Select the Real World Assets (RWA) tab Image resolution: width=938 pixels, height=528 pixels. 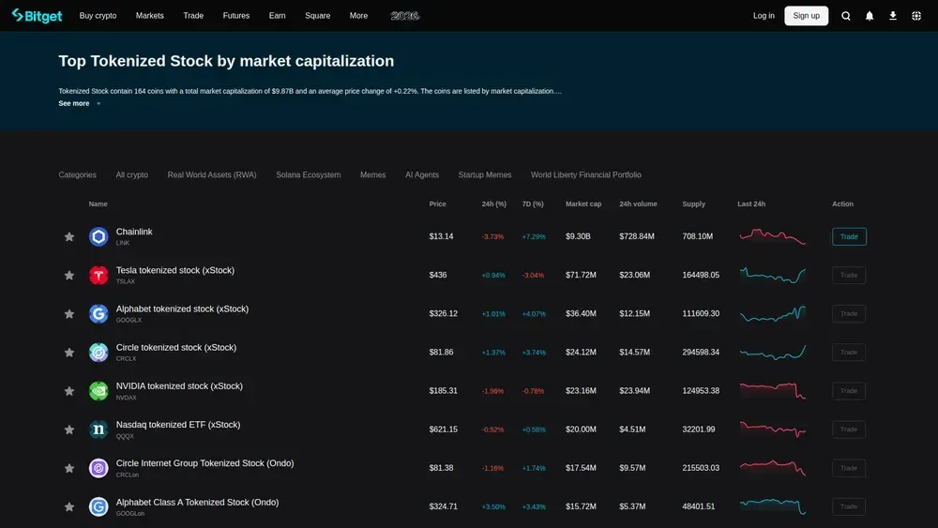click(x=212, y=175)
